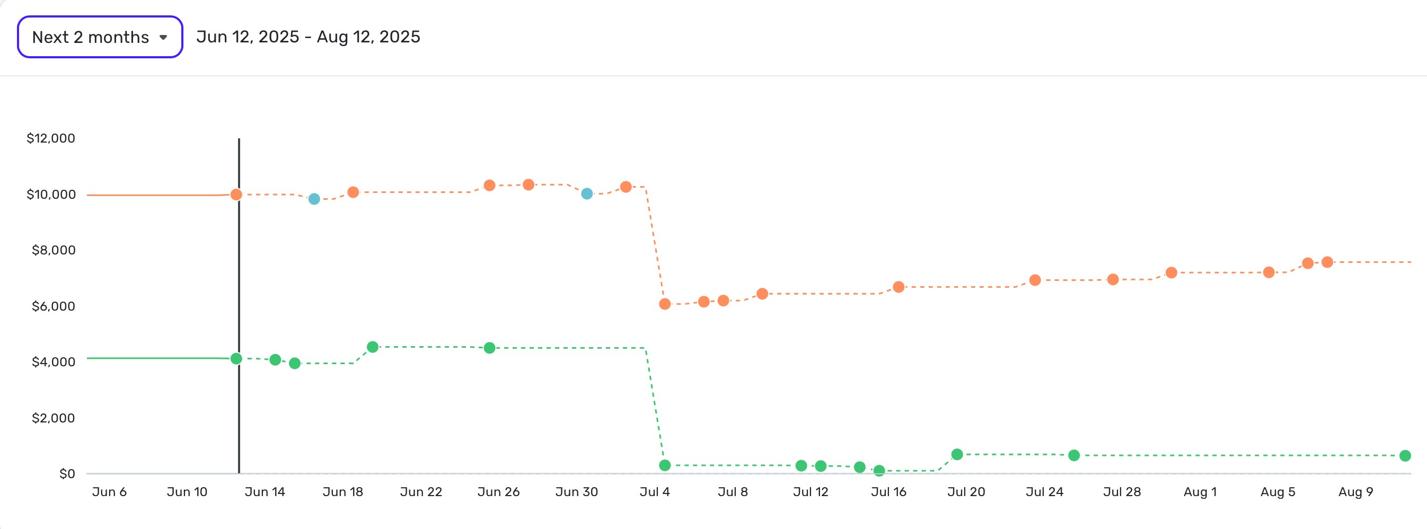The image size is (1427, 529).
Task: Expand the date range selector chevron
Action: [164, 37]
